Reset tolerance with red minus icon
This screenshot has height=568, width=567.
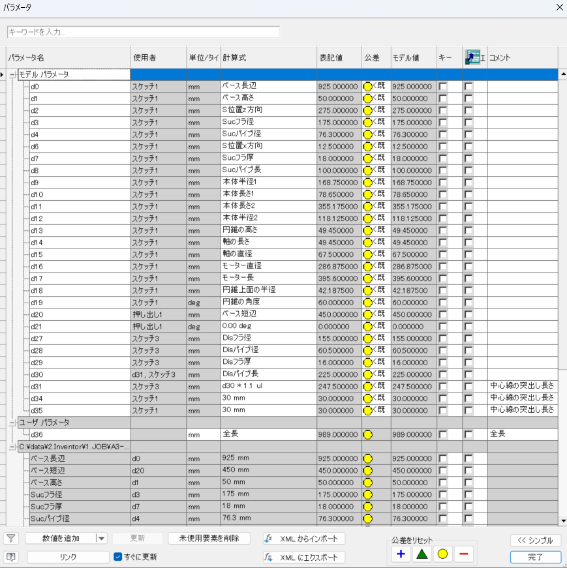463,554
